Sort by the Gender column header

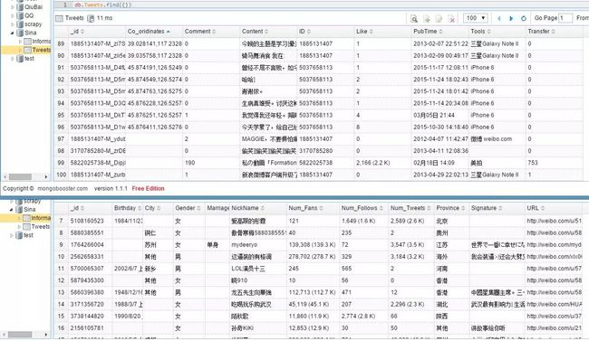click(185, 208)
